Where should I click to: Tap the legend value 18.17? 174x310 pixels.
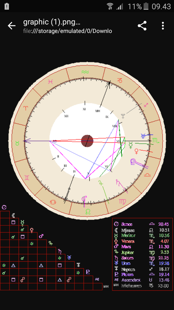[164, 269]
